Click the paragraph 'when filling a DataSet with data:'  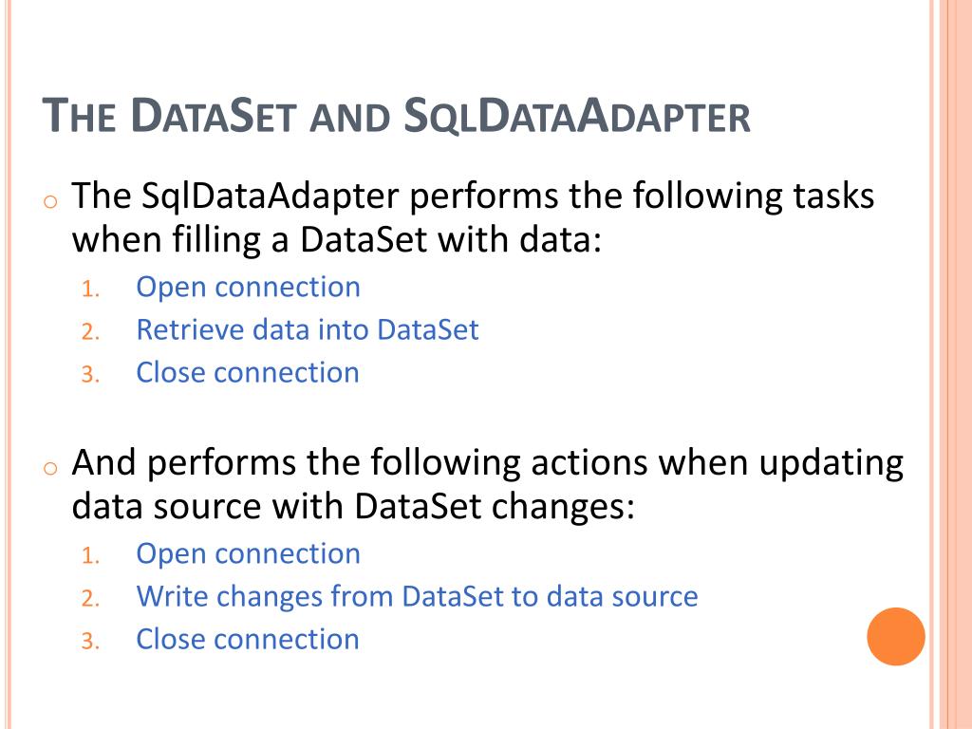(337, 240)
